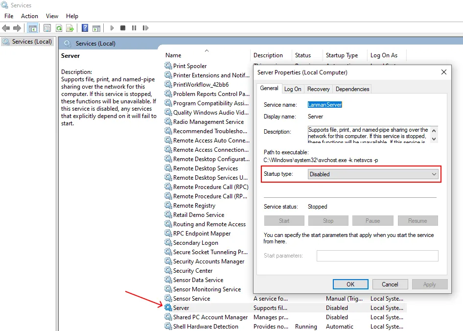Image resolution: width=463 pixels, height=331 pixels.
Task: Open the Help toolbar icon
Action: click(x=85, y=28)
